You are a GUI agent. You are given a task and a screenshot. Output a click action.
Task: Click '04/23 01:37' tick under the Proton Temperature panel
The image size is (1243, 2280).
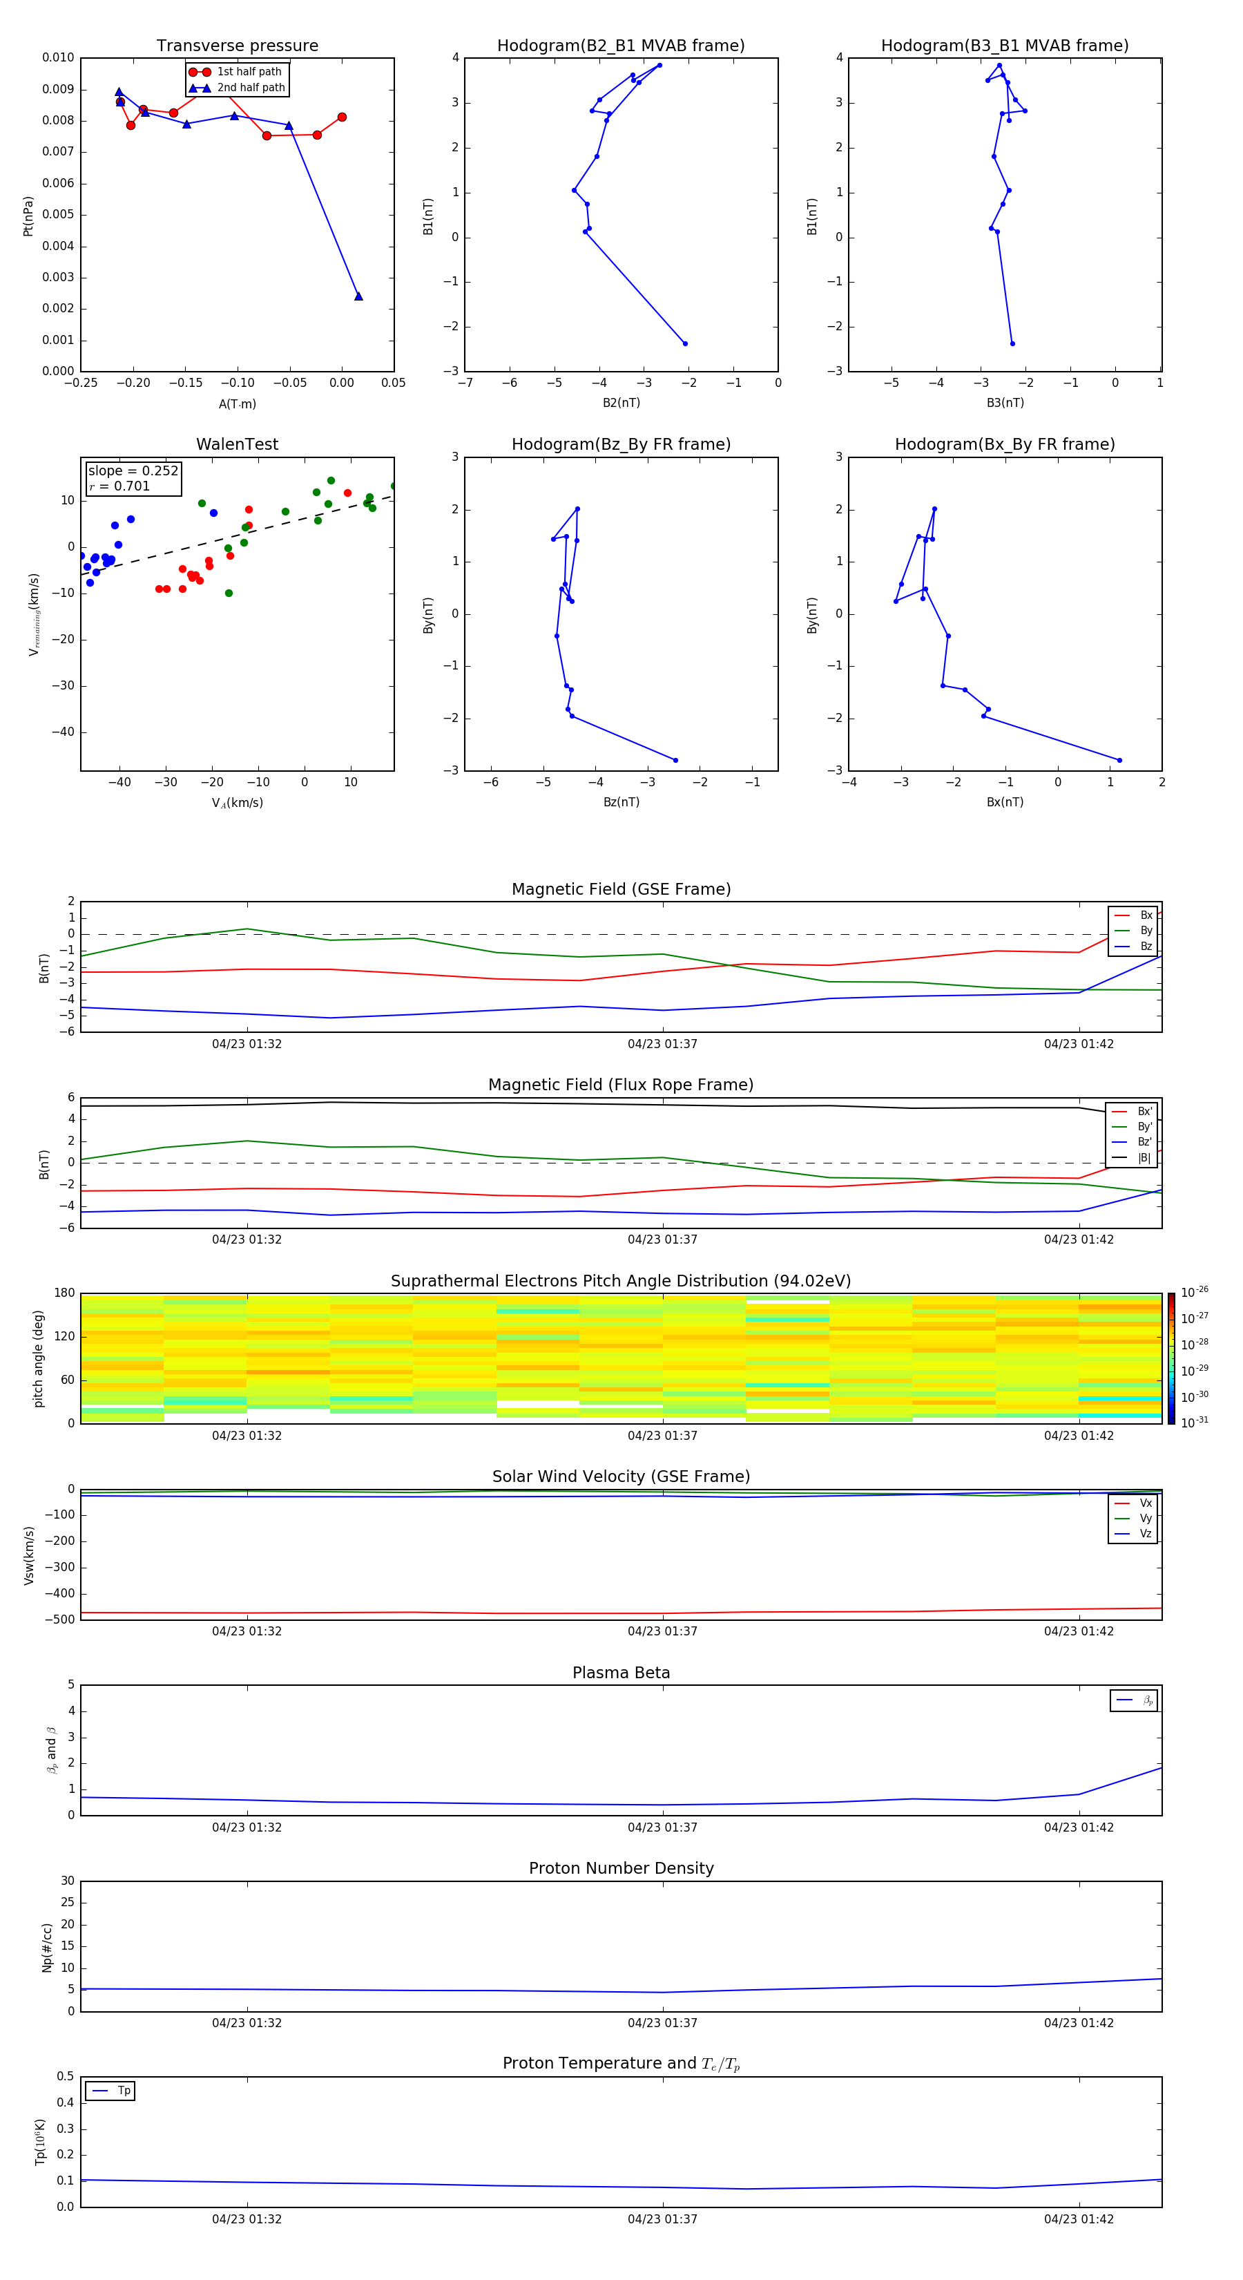(663, 2219)
